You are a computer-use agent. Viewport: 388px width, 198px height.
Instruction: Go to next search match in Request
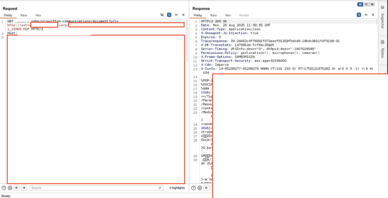pos(23,188)
